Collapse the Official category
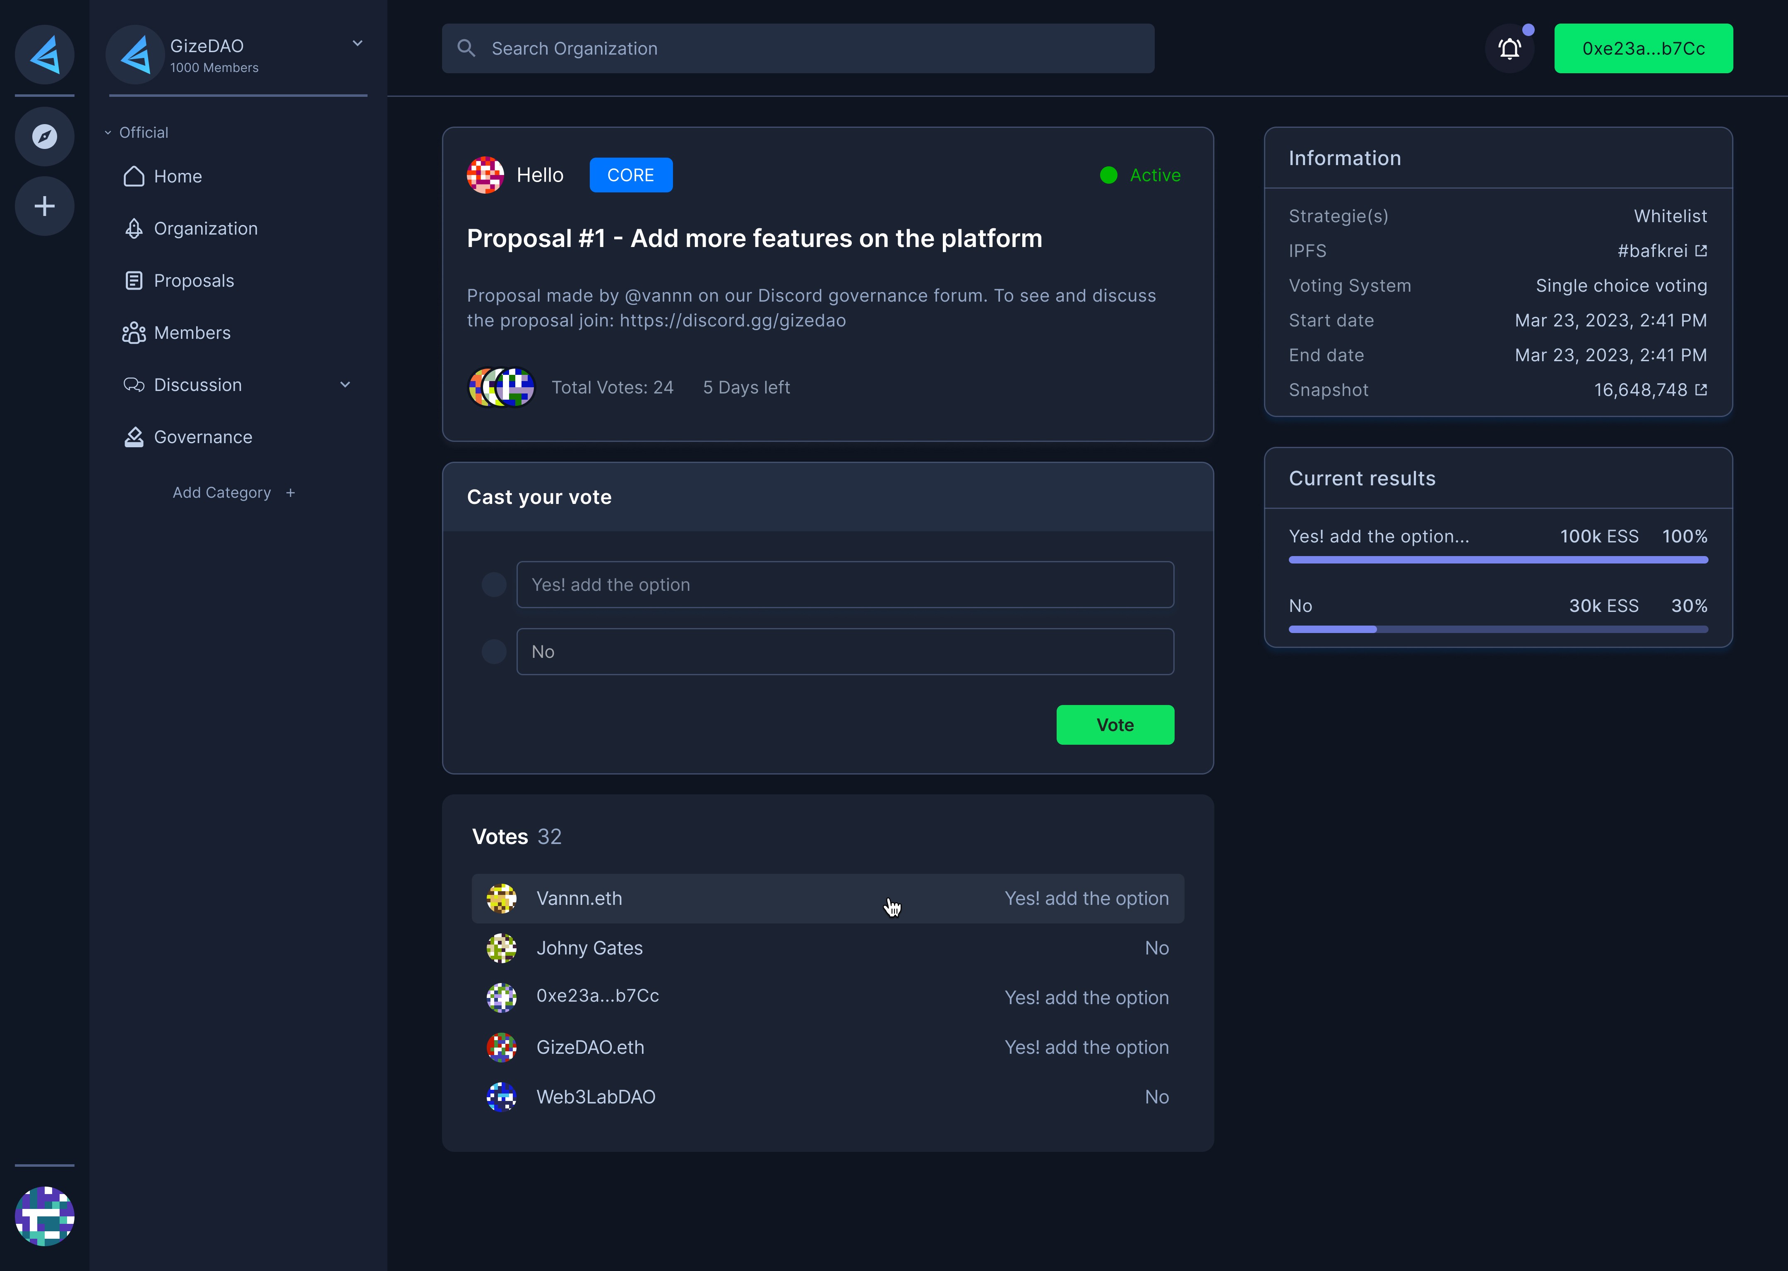The height and width of the screenshot is (1271, 1788). (108, 133)
